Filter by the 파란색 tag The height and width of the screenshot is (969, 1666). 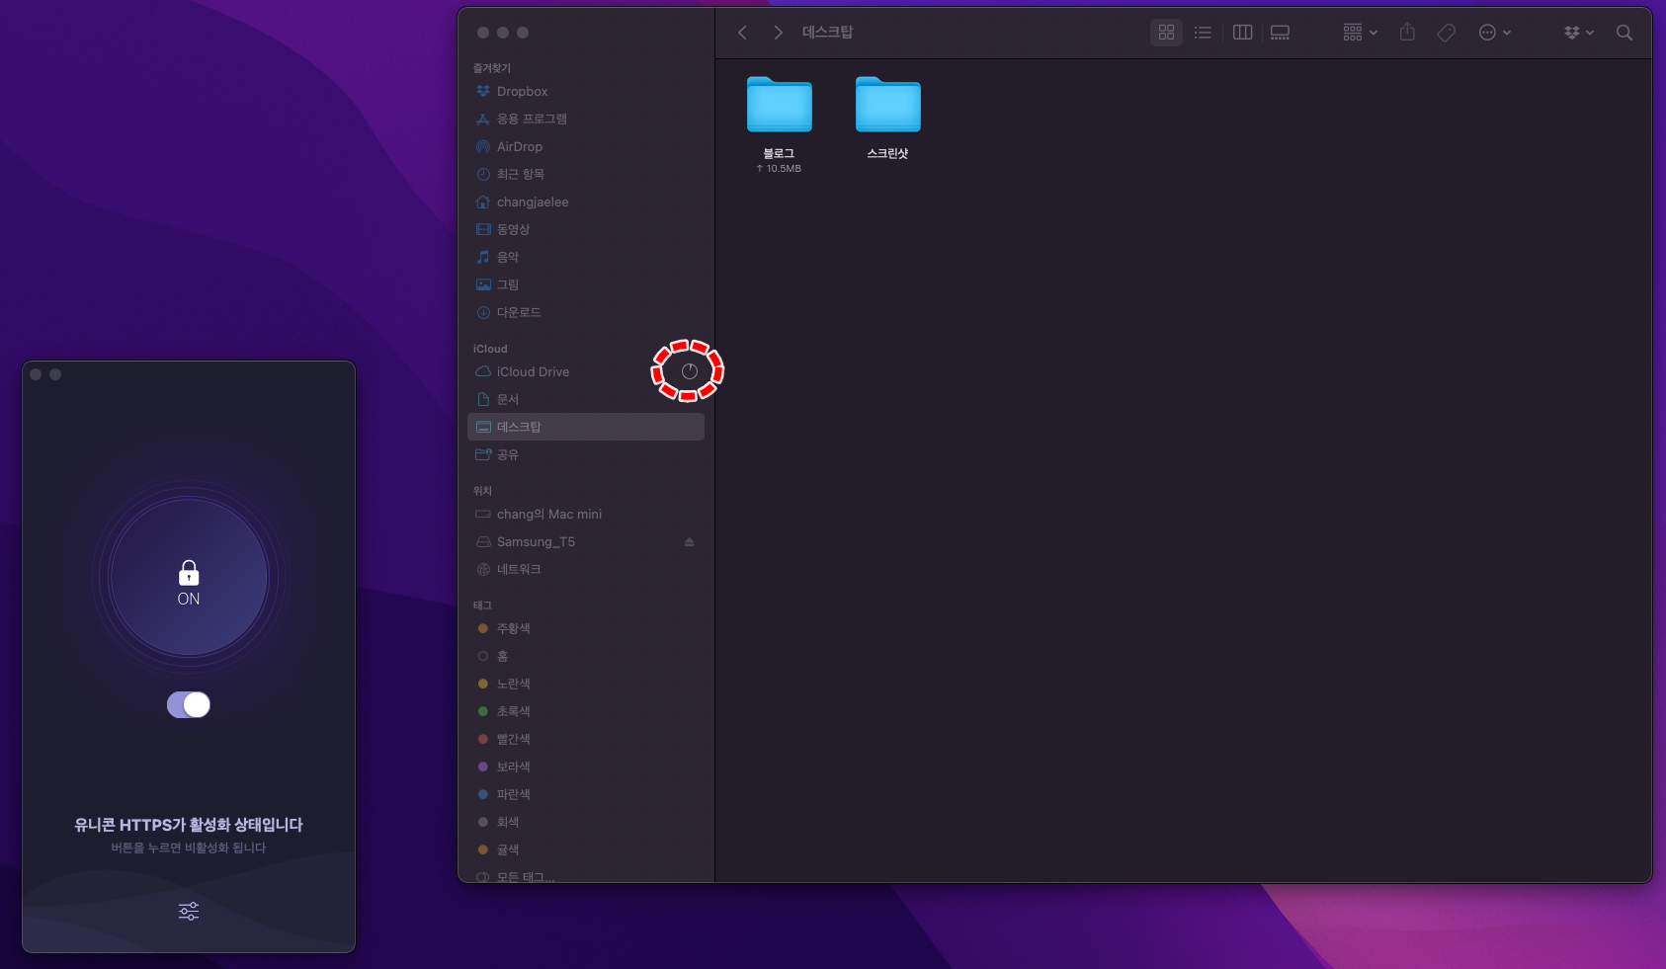586,794
